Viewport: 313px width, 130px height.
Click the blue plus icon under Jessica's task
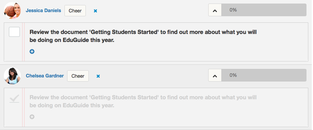[x=32, y=51]
